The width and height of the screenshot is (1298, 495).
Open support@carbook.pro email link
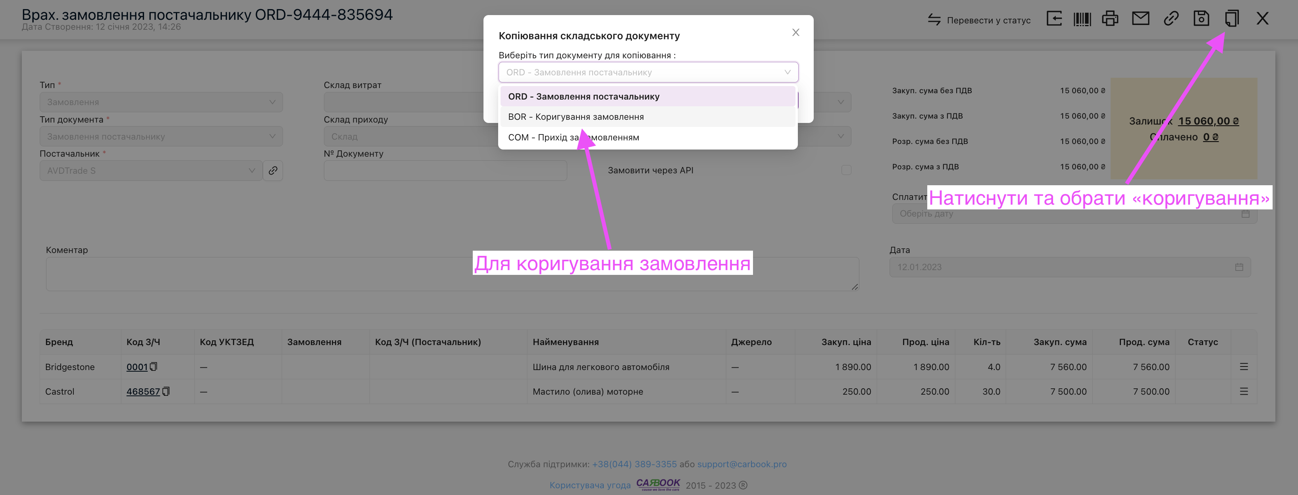741,464
